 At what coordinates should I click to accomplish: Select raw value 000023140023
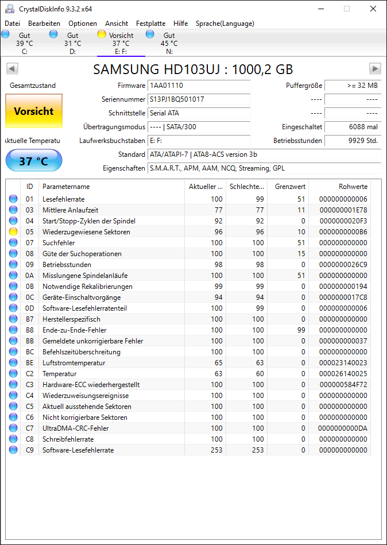pyautogui.click(x=343, y=363)
